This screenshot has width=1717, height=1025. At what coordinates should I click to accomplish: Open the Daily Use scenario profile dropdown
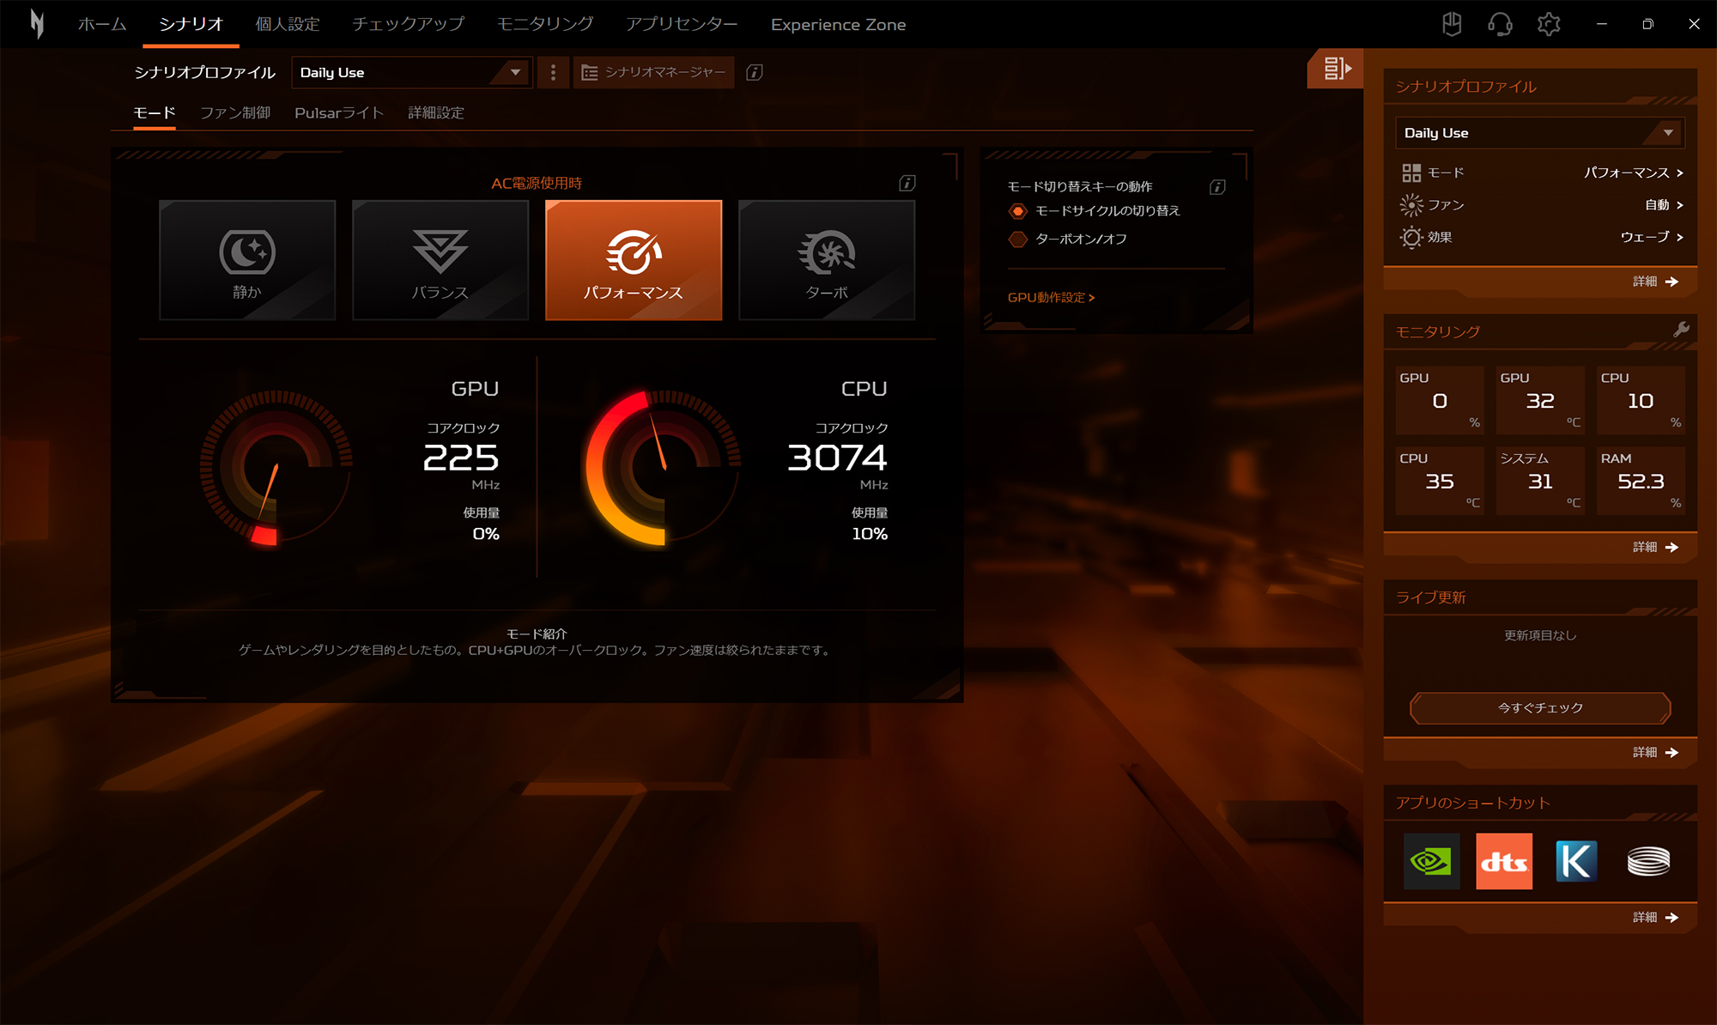click(x=411, y=73)
